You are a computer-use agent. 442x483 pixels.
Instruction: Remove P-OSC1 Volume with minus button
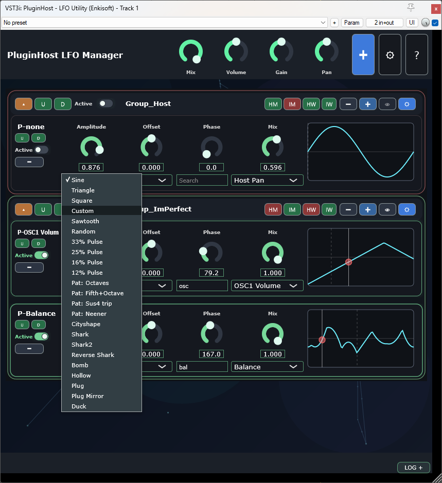(29, 267)
